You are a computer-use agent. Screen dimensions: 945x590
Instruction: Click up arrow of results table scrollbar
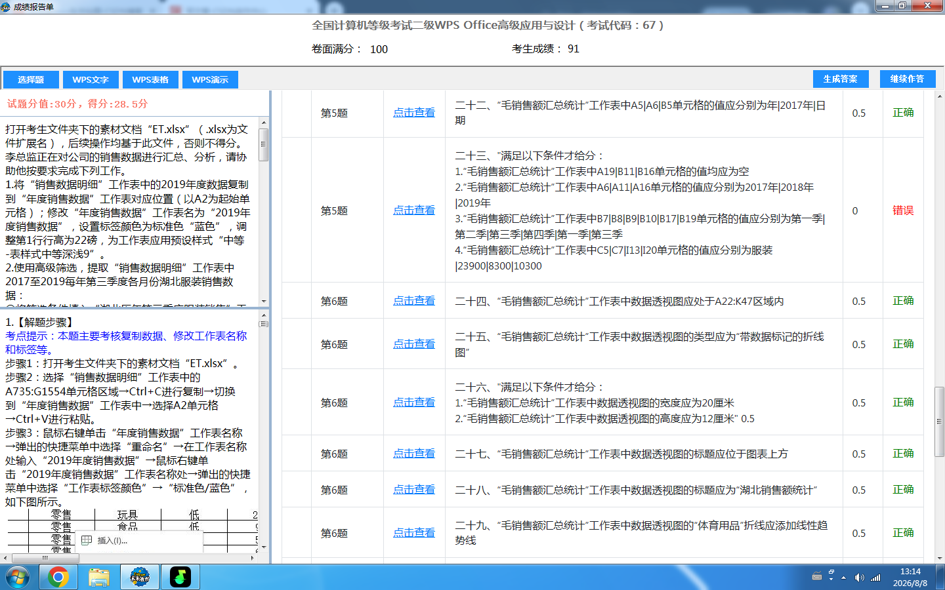pyautogui.click(x=940, y=95)
